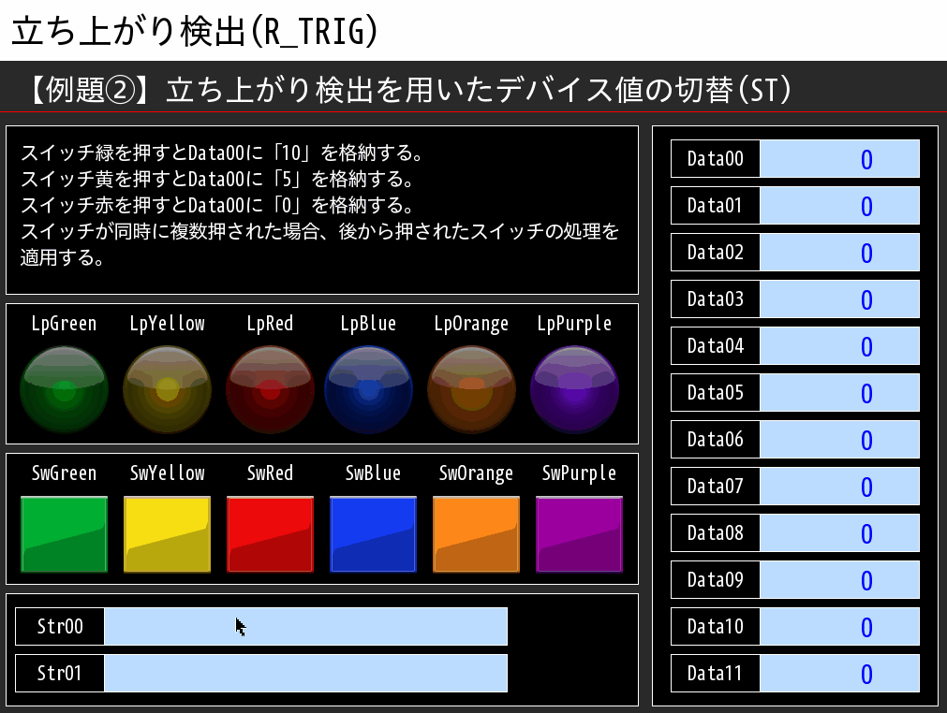The image size is (947, 713).
Task: Click the スイッチ緑を押すと instruction line
Action: 222,153
